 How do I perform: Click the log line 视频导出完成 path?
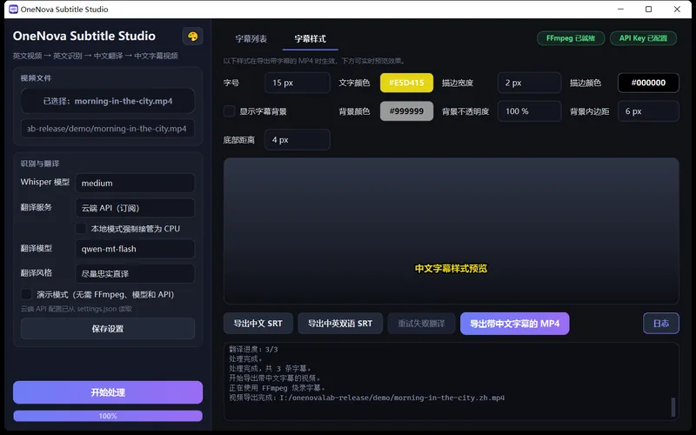[366, 398]
